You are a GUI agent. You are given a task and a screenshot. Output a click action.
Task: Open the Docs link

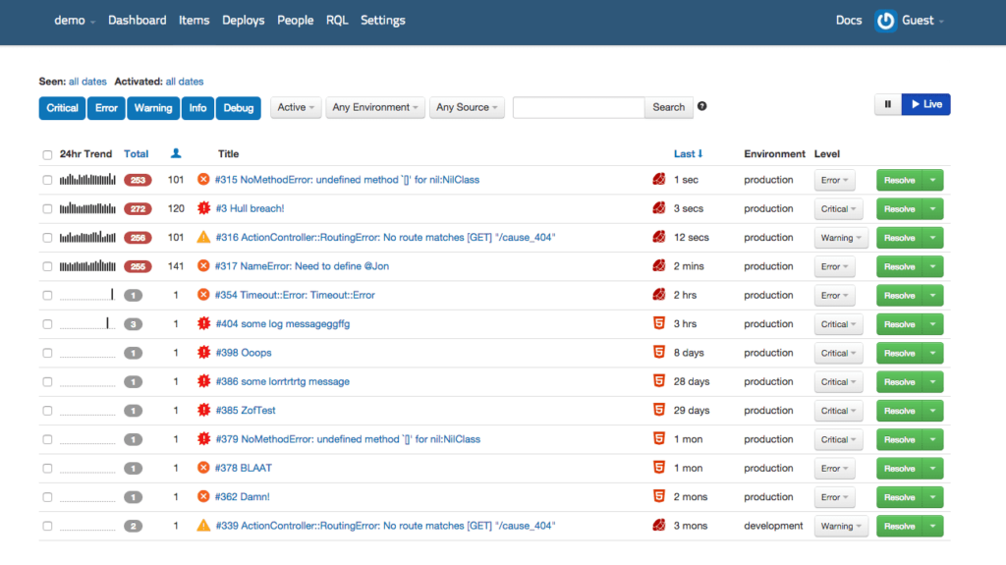(x=848, y=21)
